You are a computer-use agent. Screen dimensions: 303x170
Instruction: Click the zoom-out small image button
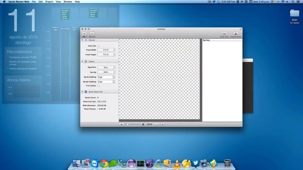point(121,124)
